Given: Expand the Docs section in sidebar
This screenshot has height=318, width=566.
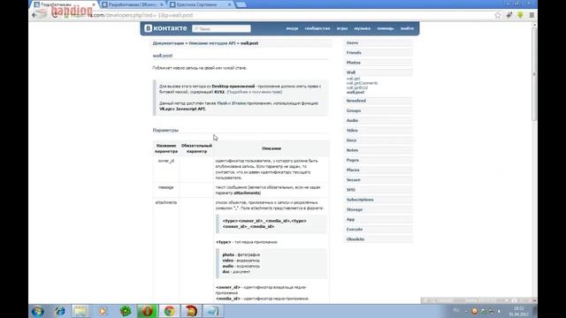Looking at the screenshot, I should tap(378, 140).
